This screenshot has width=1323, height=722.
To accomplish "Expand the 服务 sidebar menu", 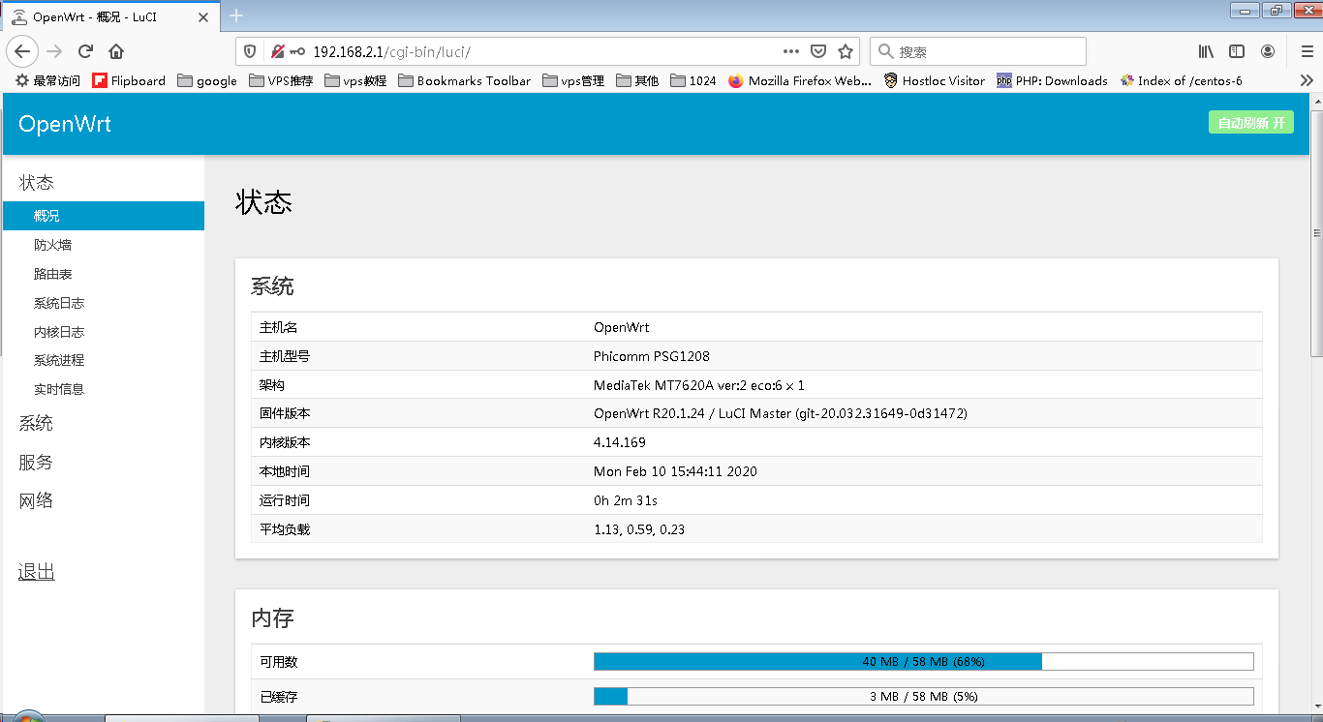I will tap(36, 462).
